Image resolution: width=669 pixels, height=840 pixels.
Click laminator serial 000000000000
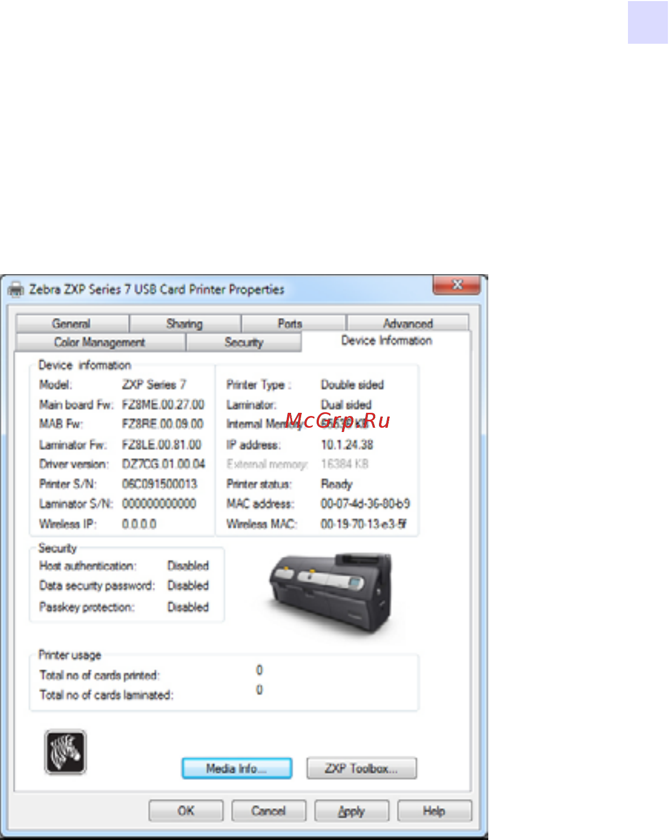(x=159, y=503)
